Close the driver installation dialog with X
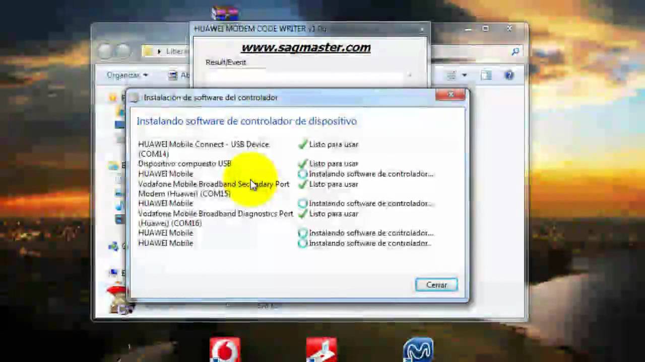 (x=450, y=95)
